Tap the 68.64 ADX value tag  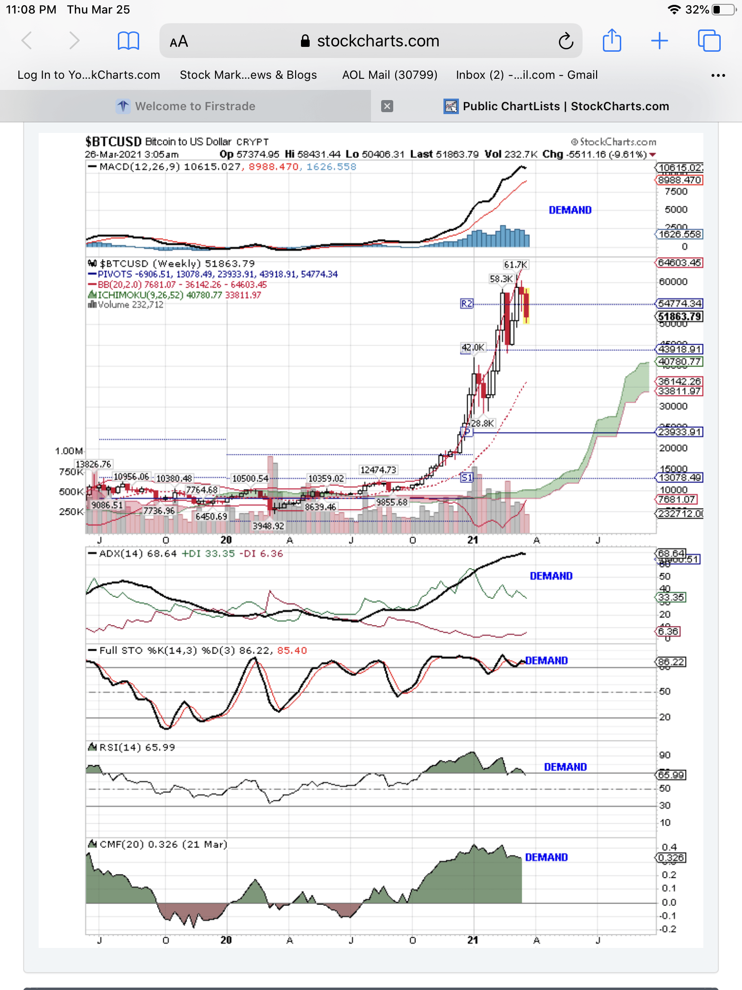671,553
